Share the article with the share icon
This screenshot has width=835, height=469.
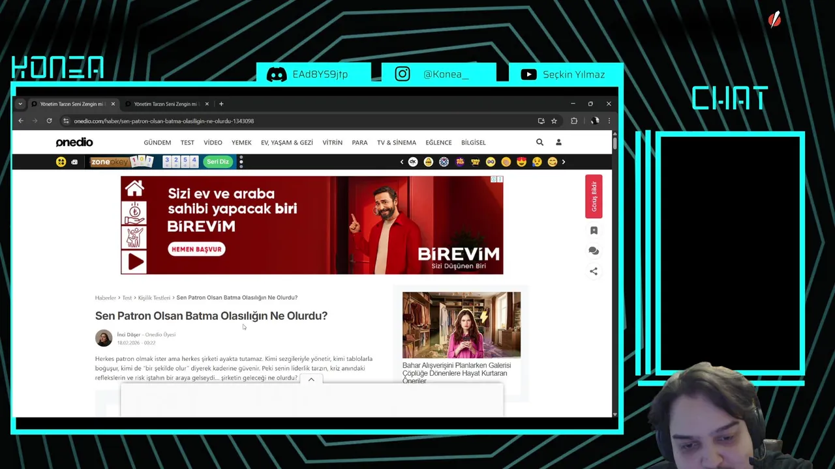point(594,271)
